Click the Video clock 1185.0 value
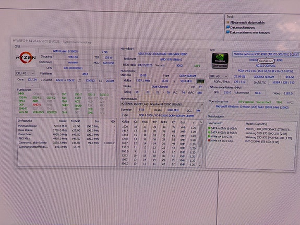Viewport: 300px width, 225px height. coord(288,93)
